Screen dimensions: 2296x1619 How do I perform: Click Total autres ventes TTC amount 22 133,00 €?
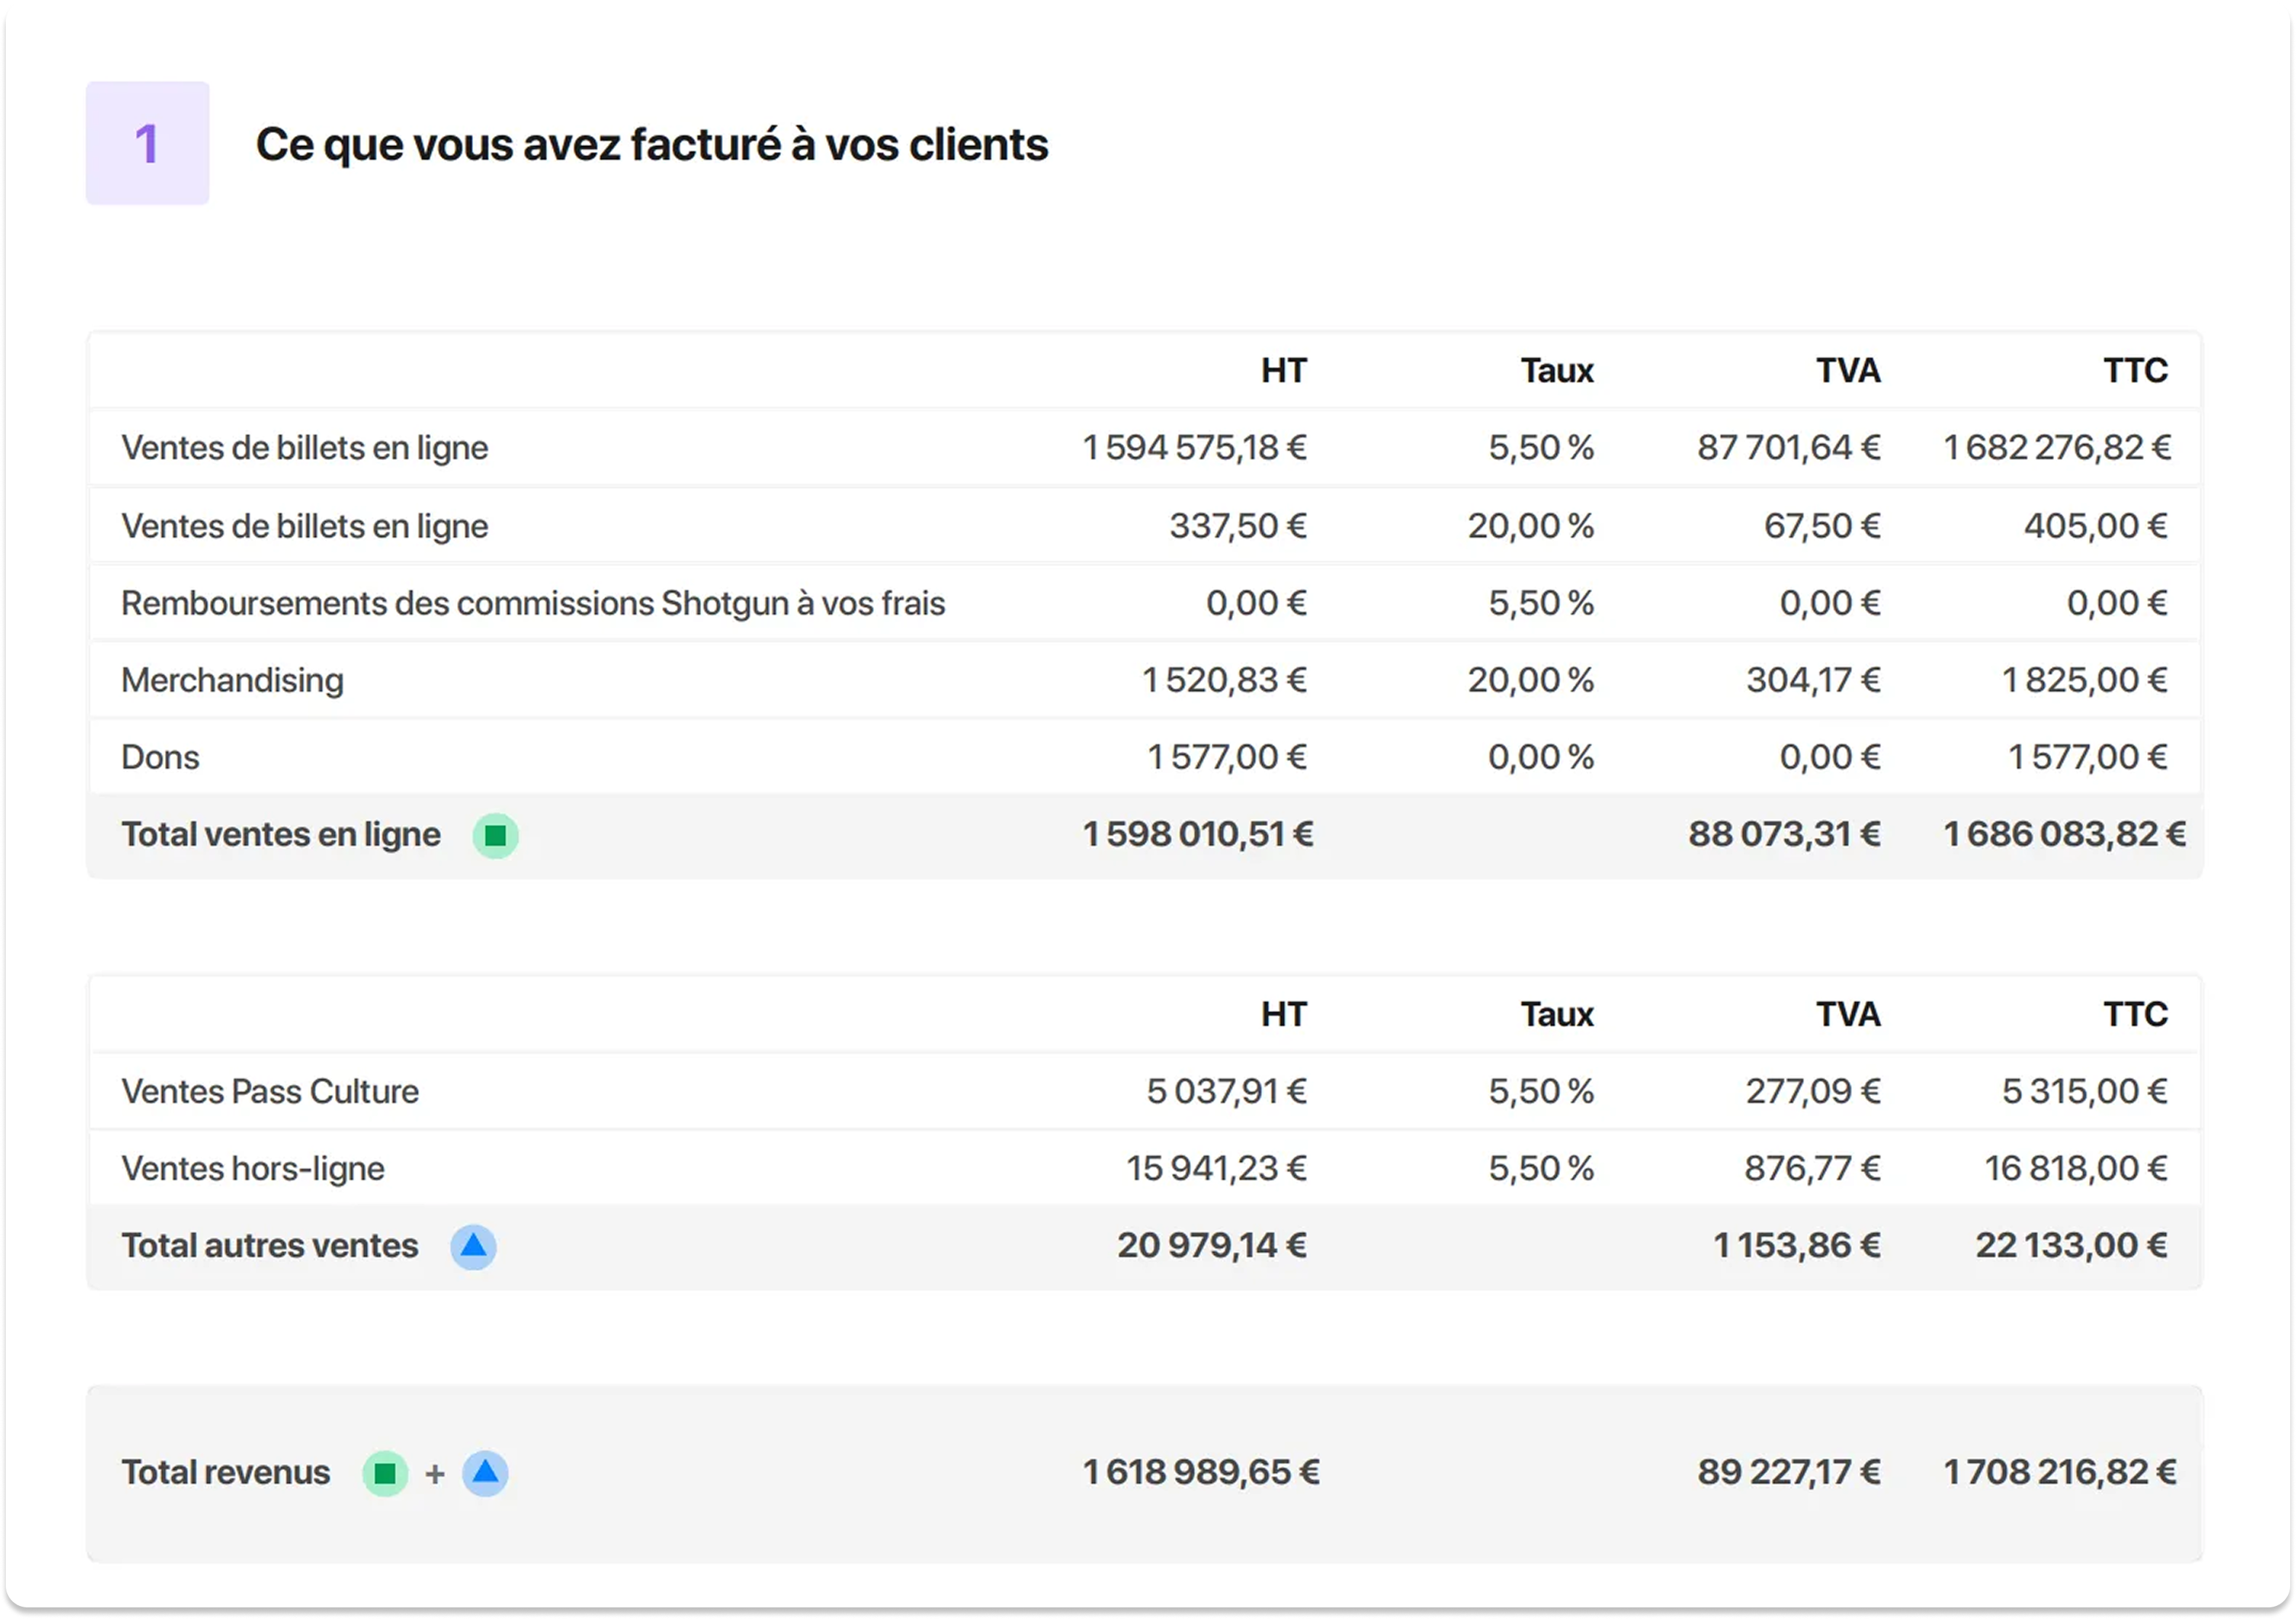tap(2071, 1245)
